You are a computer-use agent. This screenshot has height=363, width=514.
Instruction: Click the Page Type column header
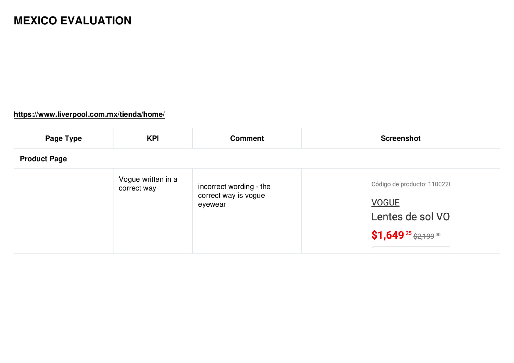point(63,138)
